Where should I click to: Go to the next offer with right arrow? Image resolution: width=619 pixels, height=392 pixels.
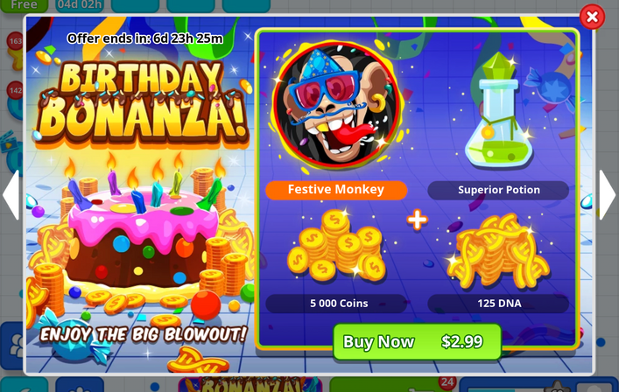tap(607, 194)
